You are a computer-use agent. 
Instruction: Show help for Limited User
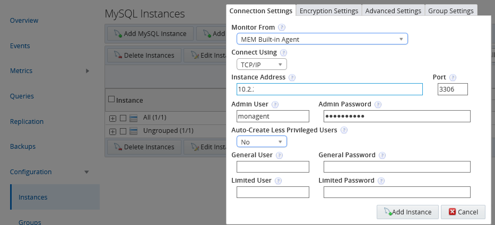tap(278, 181)
